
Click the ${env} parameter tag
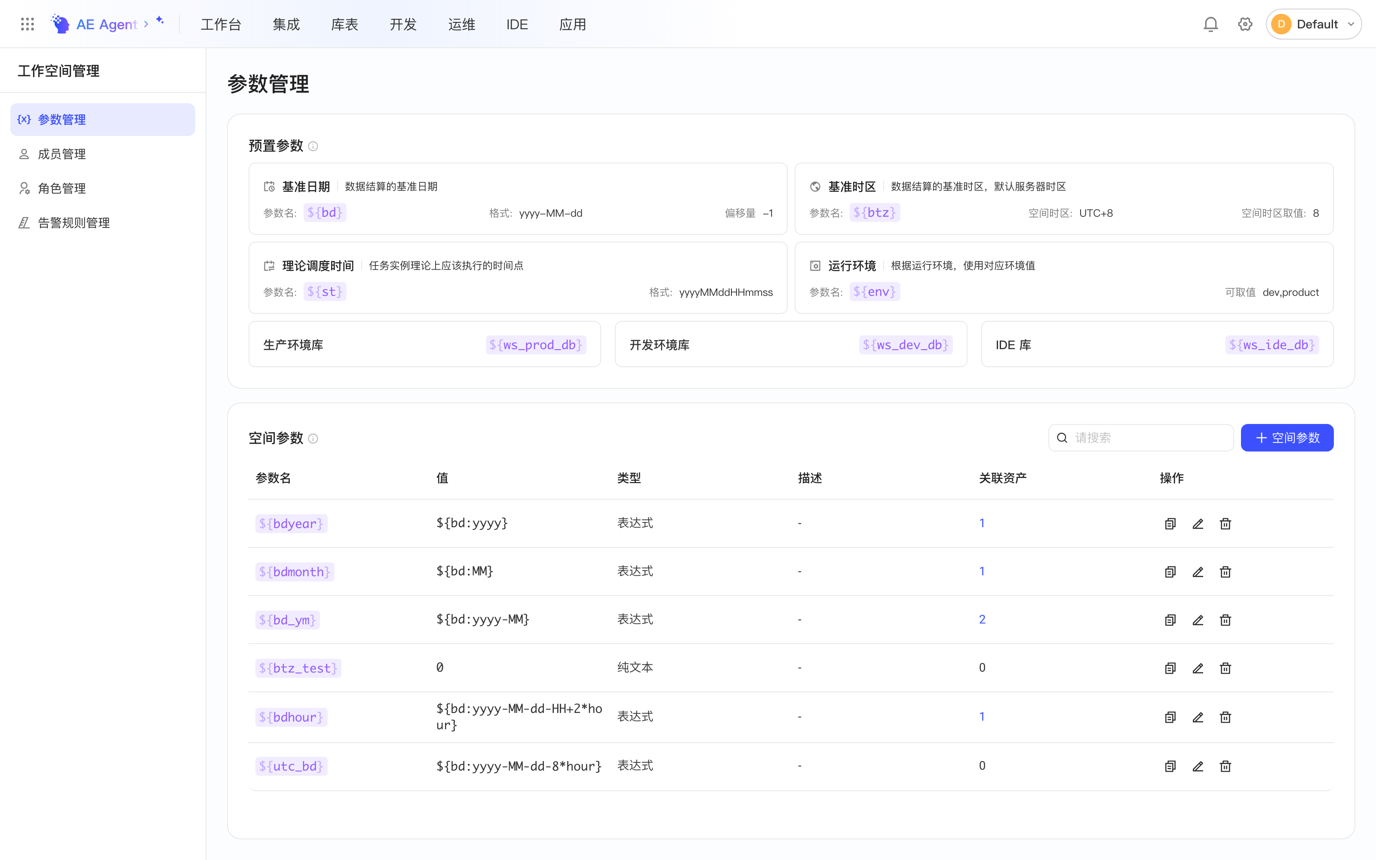coord(875,292)
